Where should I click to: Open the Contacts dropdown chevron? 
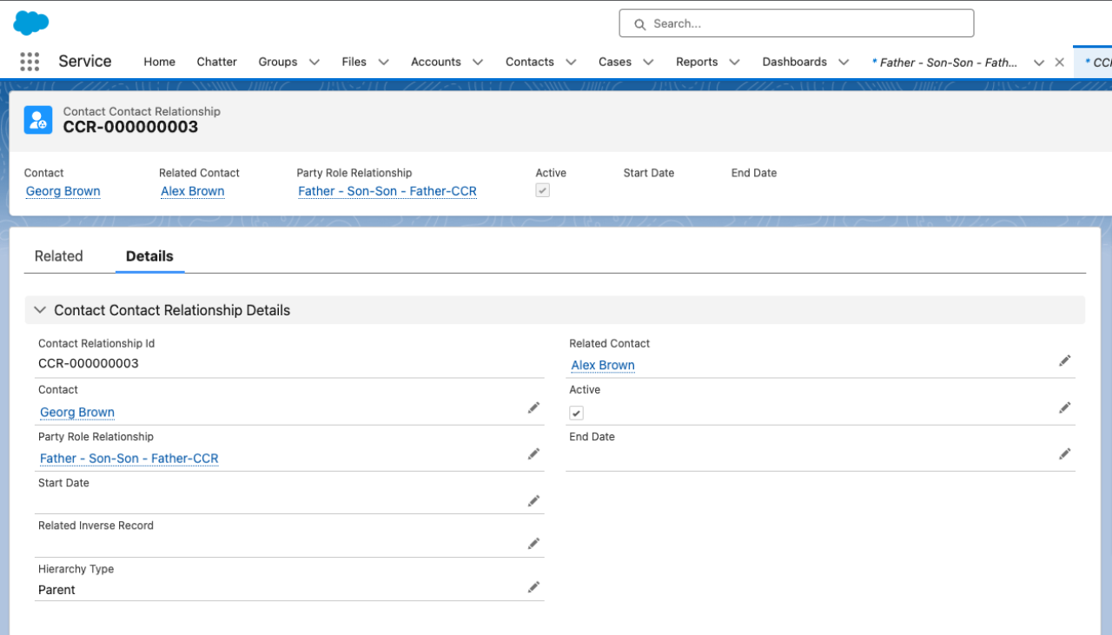pyautogui.click(x=571, y=62)
